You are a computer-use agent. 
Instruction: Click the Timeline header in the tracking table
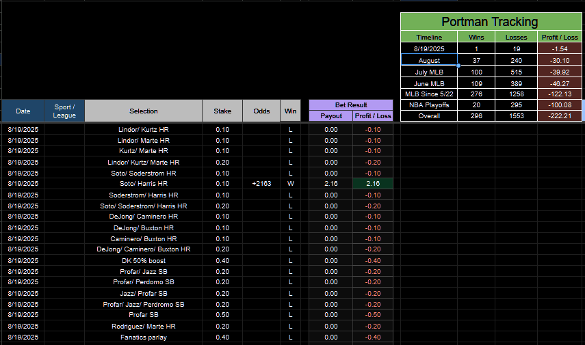tap(429, 37)
